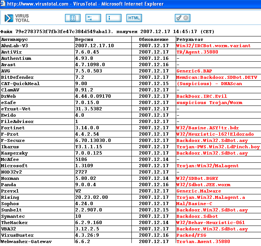Click the TR/Agent.35880 result
This screenshot has width=261, height=246.
click(197, 52)
